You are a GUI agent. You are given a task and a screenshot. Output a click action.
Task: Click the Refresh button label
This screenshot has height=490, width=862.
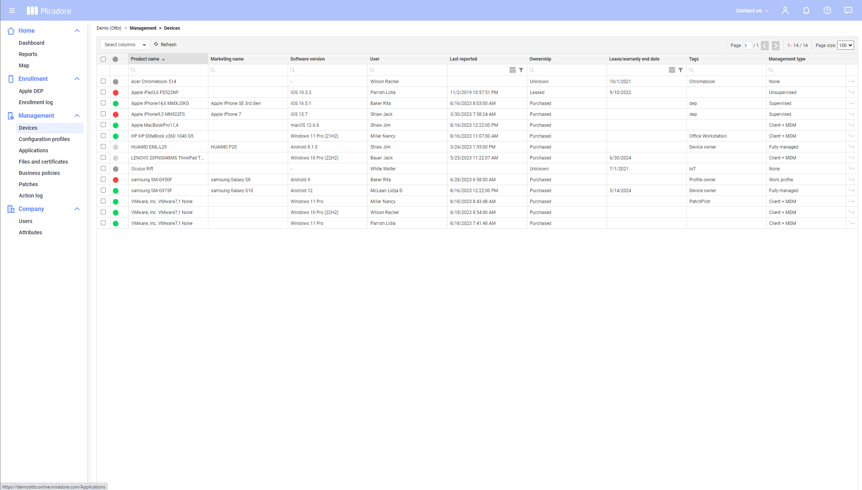[x=168, y=45]
